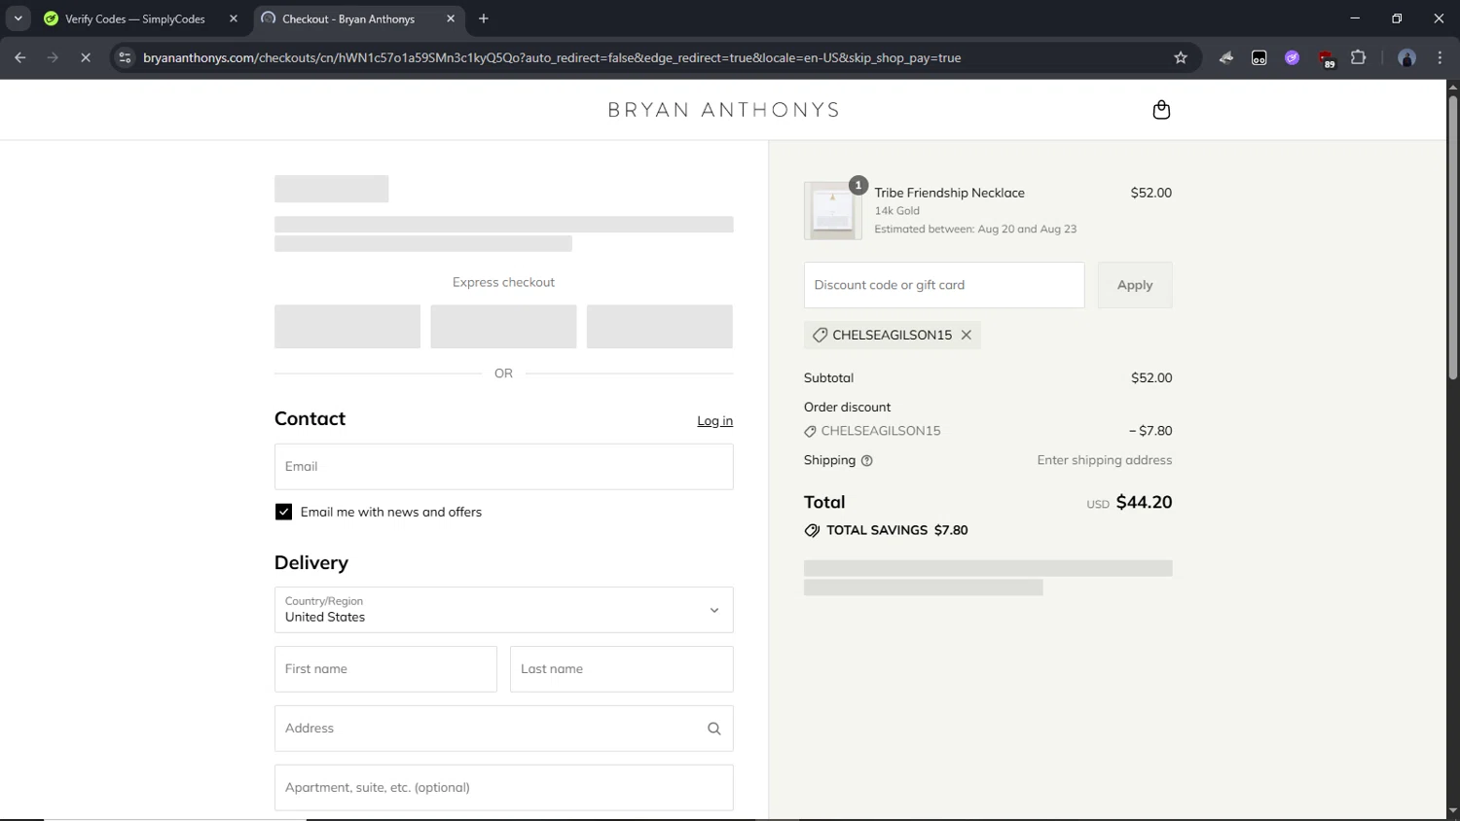Open the shopping bag cart icon
This screenshot has height=821, width=1460.
point(1161,110)
